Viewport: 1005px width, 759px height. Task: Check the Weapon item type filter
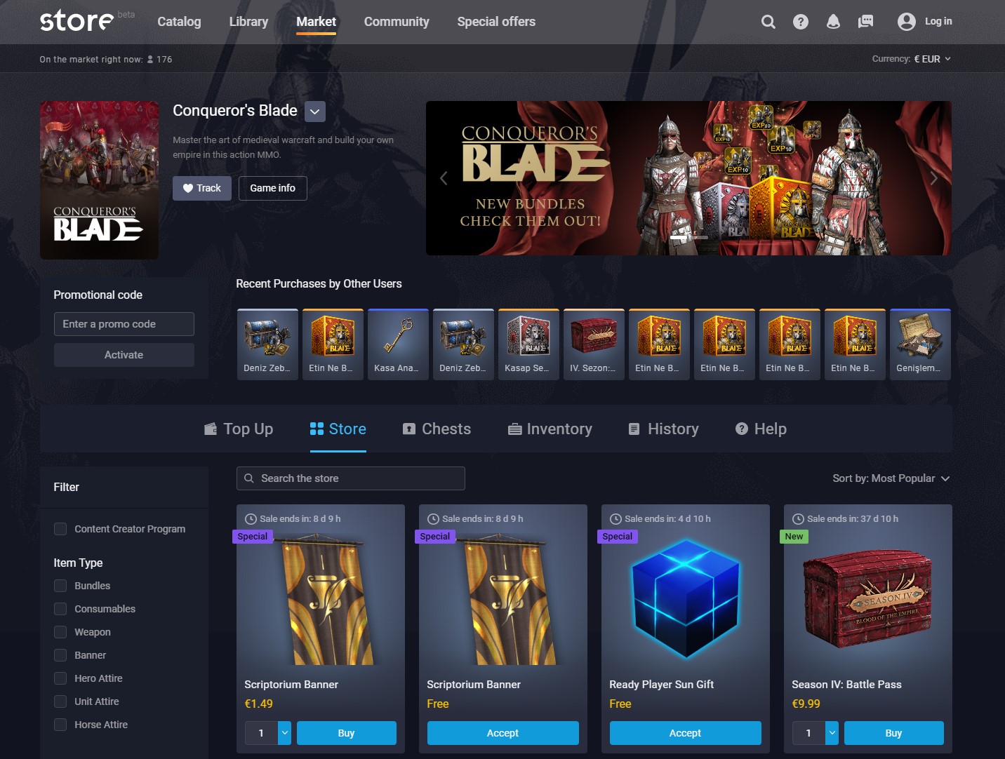[x=60, y=632]
